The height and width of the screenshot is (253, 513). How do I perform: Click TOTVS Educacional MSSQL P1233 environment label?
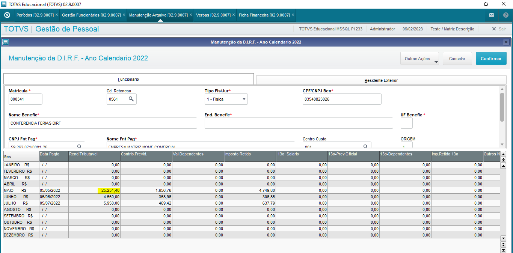point(331,29)
